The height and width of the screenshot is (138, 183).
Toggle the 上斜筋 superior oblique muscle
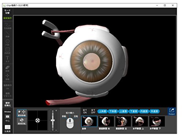[102, 111]
